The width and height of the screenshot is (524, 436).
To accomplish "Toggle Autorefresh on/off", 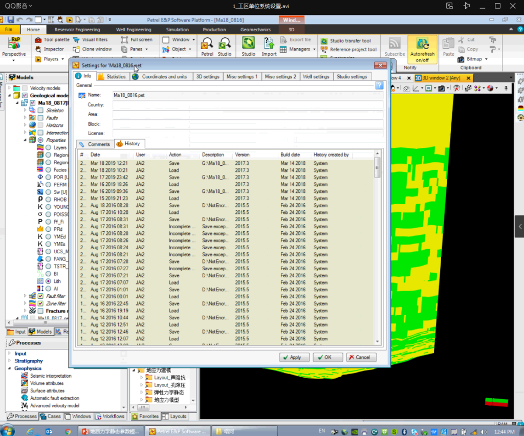I will tap(422, 50).
